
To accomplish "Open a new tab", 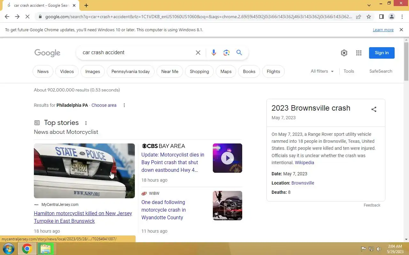I will point(86,5).
